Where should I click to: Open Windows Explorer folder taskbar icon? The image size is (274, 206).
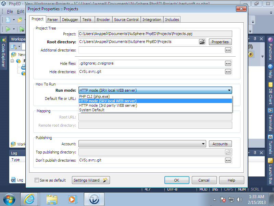[52, 199]
